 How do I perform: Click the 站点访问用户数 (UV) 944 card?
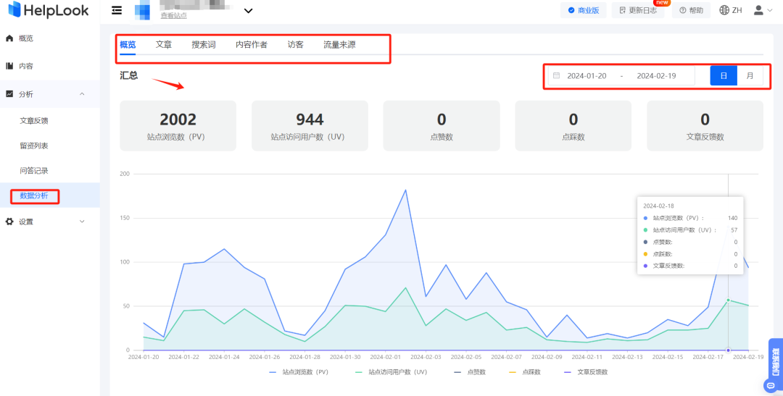(x=310, y=126)
